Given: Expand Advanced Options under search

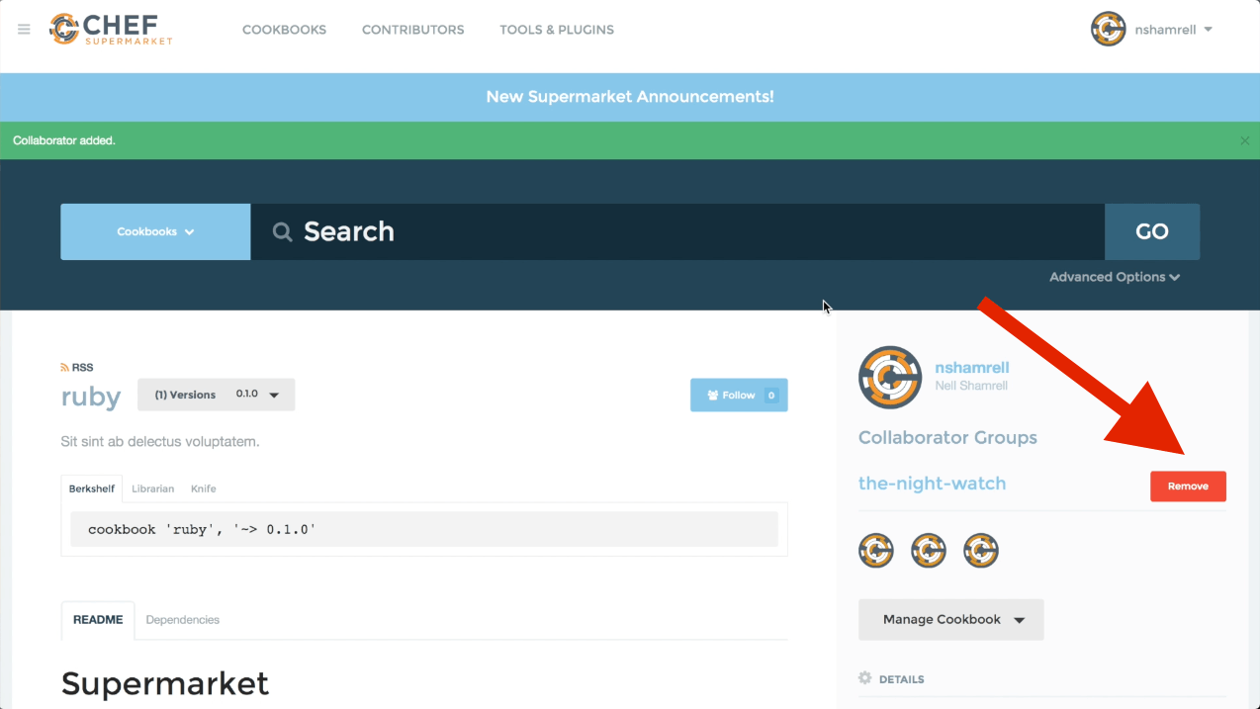Looking at the screenshot, I should pos(1115,277).
